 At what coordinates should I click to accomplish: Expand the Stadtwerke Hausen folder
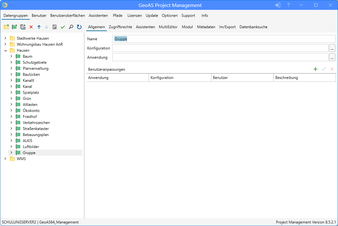5,38
